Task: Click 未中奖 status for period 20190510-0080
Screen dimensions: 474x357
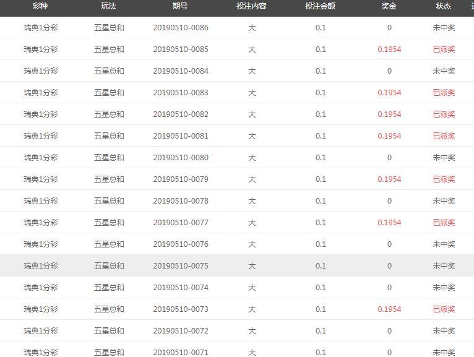Action: tap(444, 158)
